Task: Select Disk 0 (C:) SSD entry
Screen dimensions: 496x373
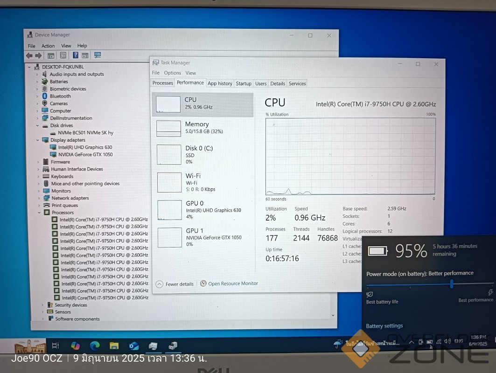Action: click(x=203, y=155)
